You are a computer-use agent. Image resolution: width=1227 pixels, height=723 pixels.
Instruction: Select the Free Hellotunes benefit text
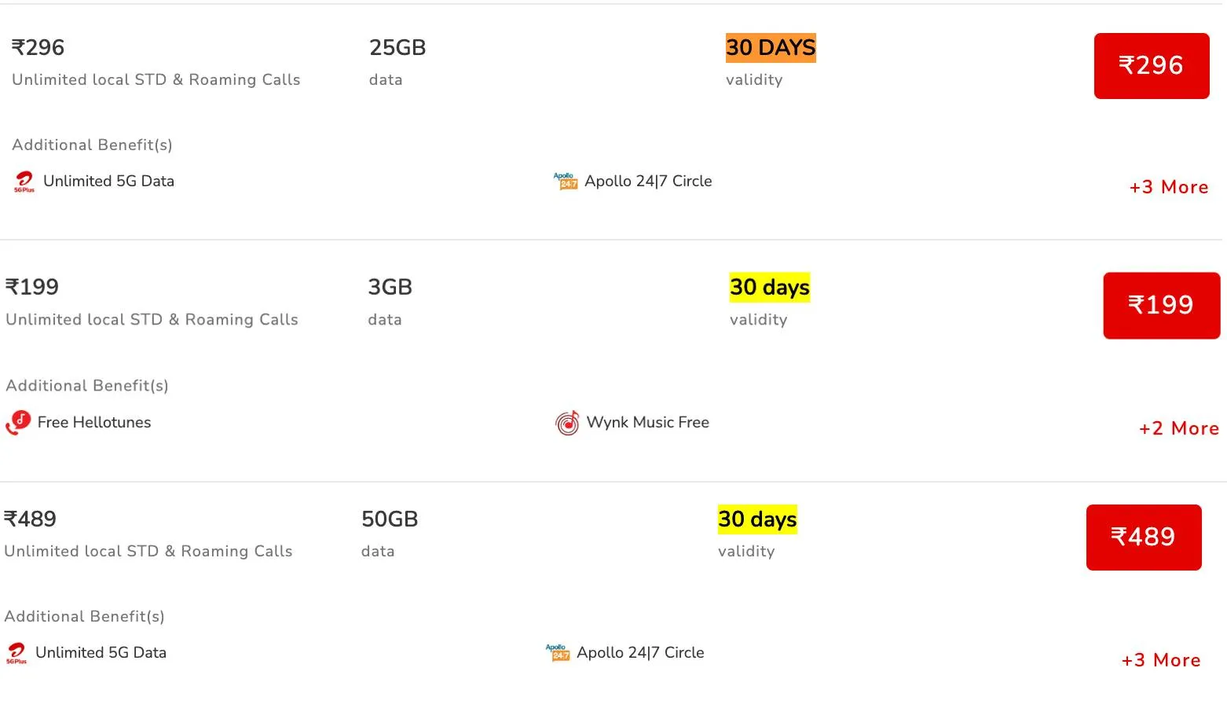pos(94,423)
